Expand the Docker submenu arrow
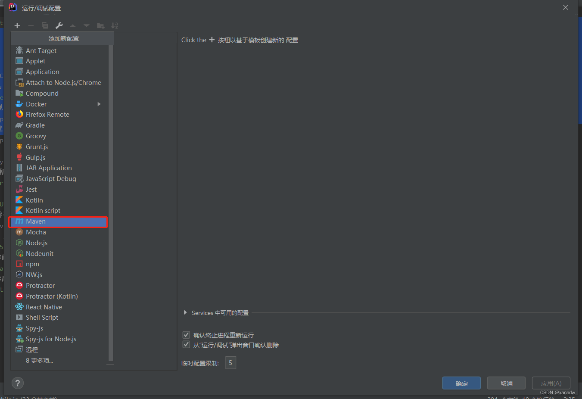 [99, 104]
